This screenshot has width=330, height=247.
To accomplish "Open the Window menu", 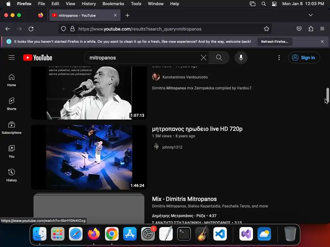I will point(156,4).
